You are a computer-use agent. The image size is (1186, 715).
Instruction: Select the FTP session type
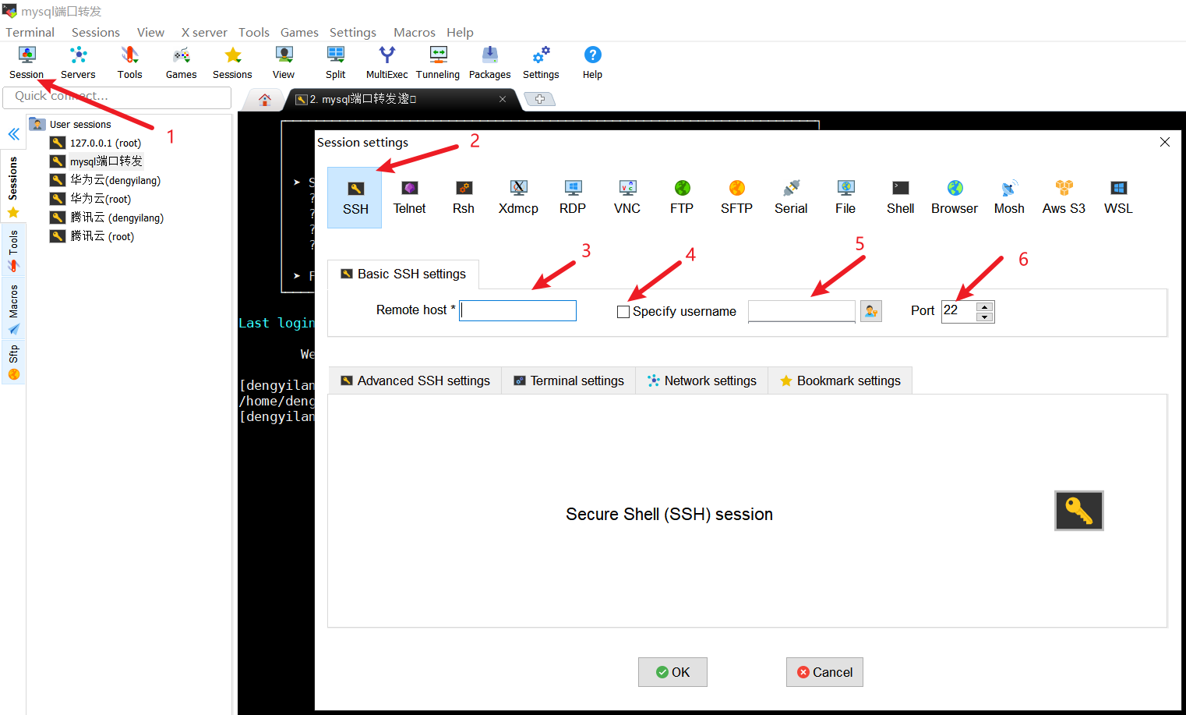click(682, 197)
